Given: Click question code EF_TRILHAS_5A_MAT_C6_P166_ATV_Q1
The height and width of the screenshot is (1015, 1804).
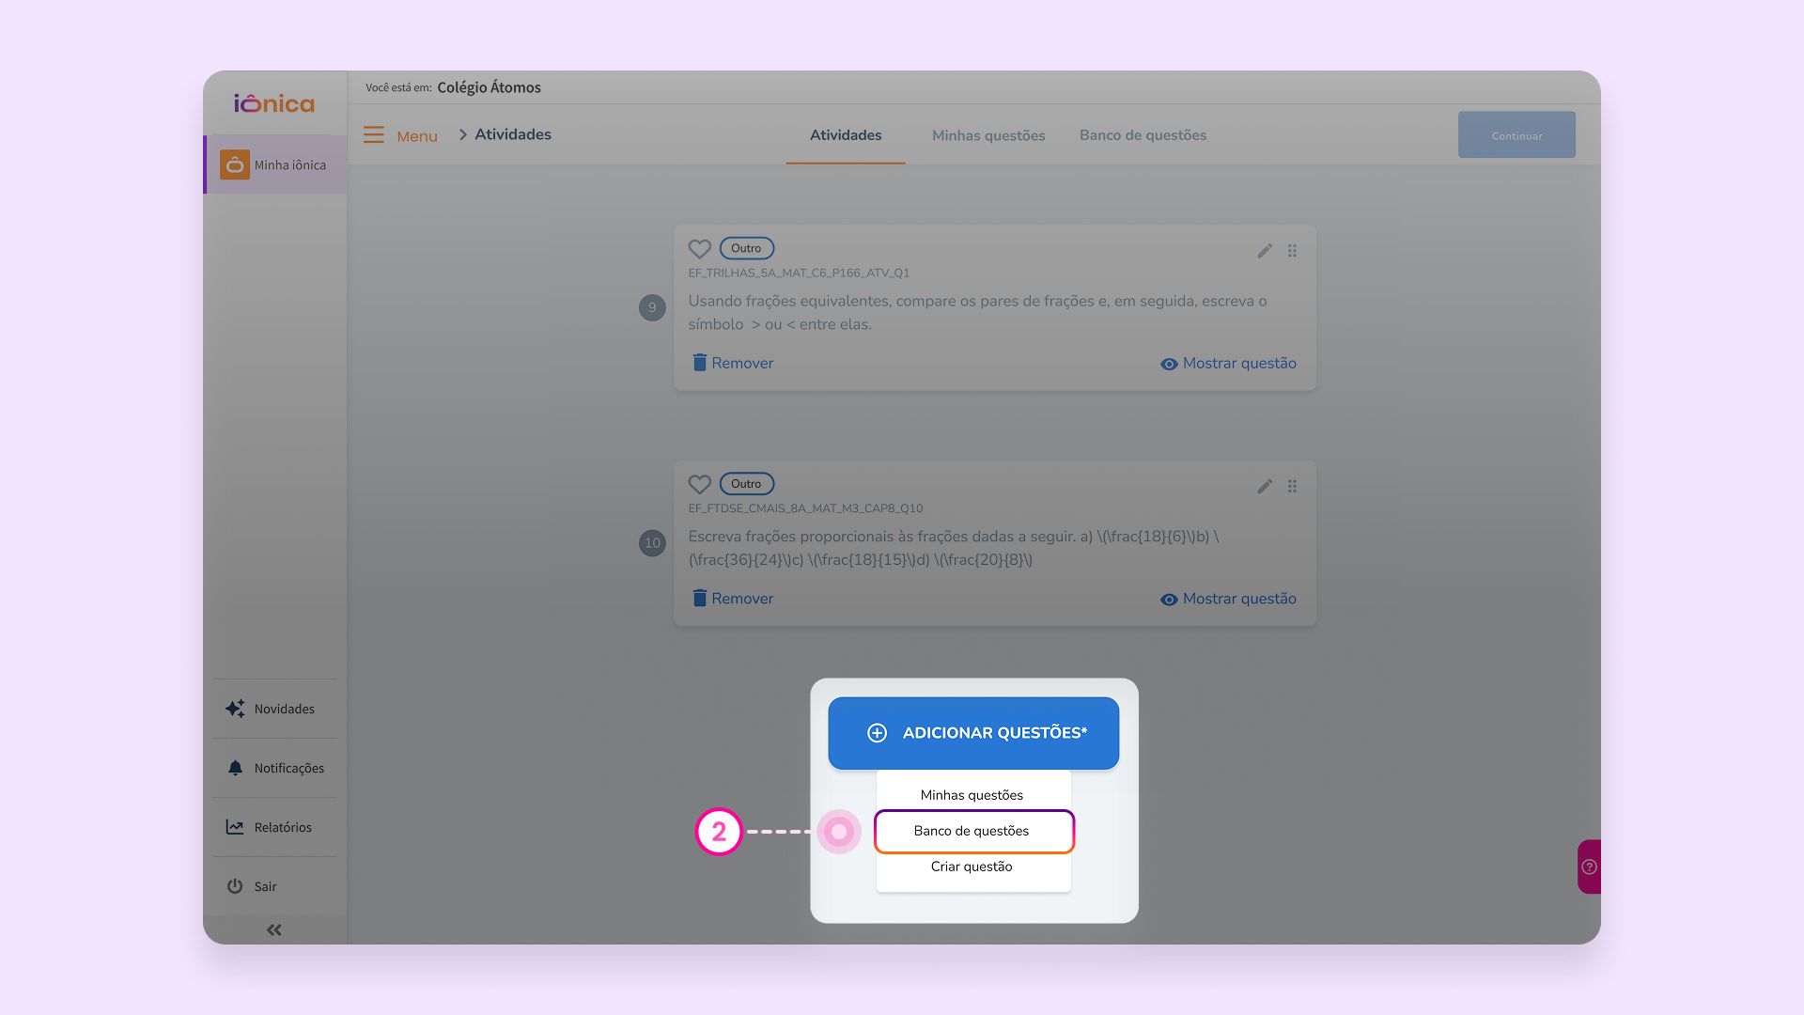Looking at the screenshot, I should point(799,273).
